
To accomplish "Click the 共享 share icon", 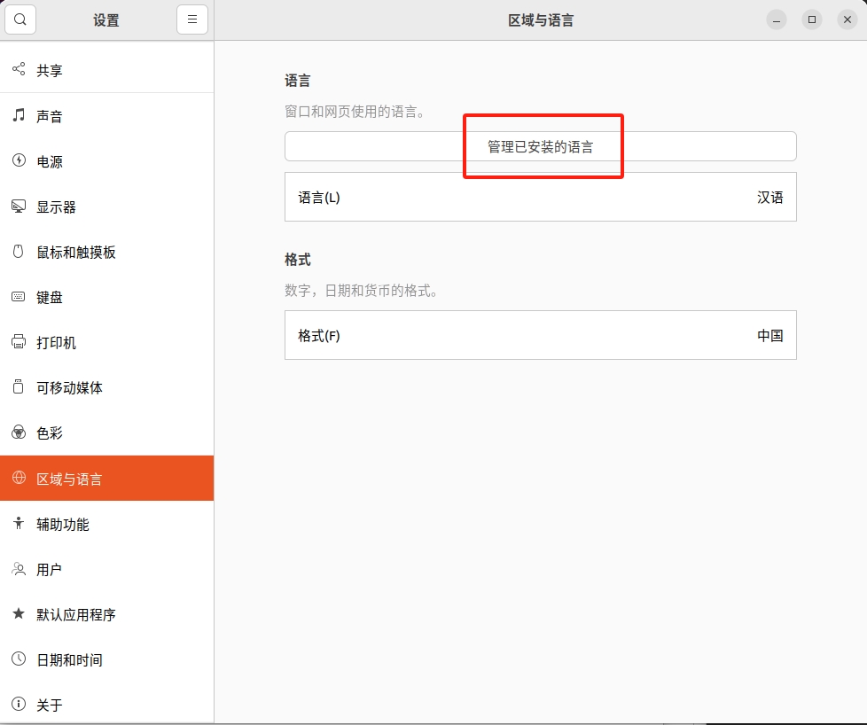I will coord(19,69).
